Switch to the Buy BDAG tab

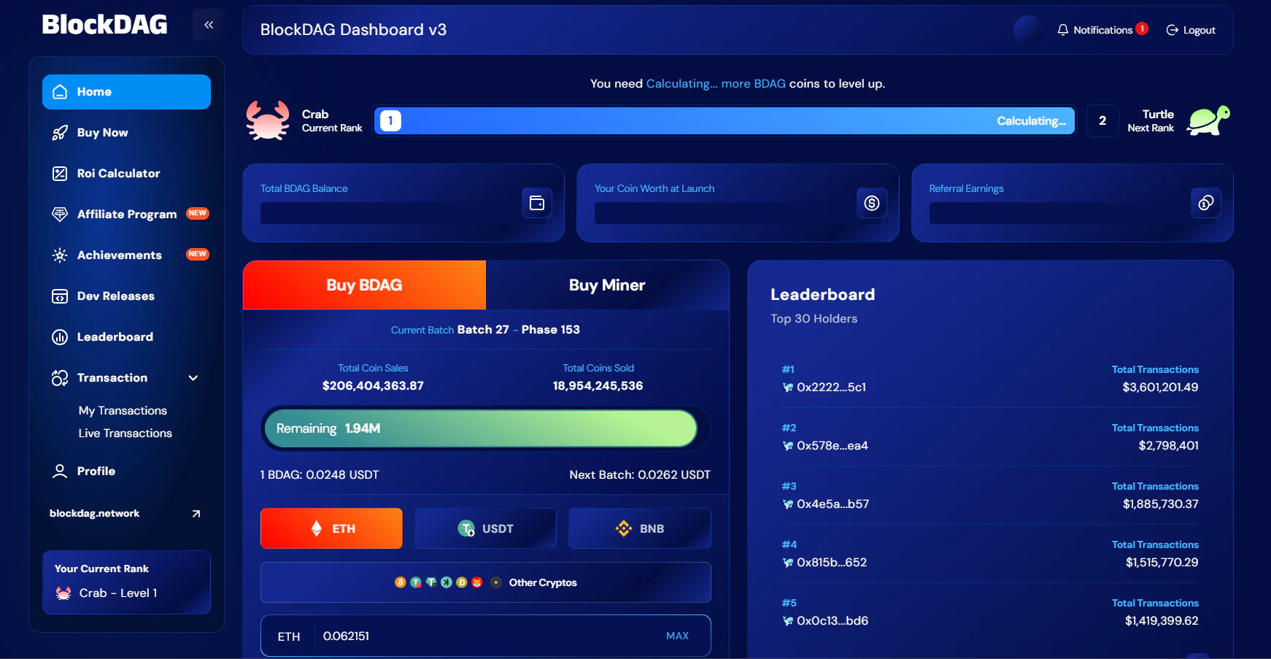tap(364, 285)
